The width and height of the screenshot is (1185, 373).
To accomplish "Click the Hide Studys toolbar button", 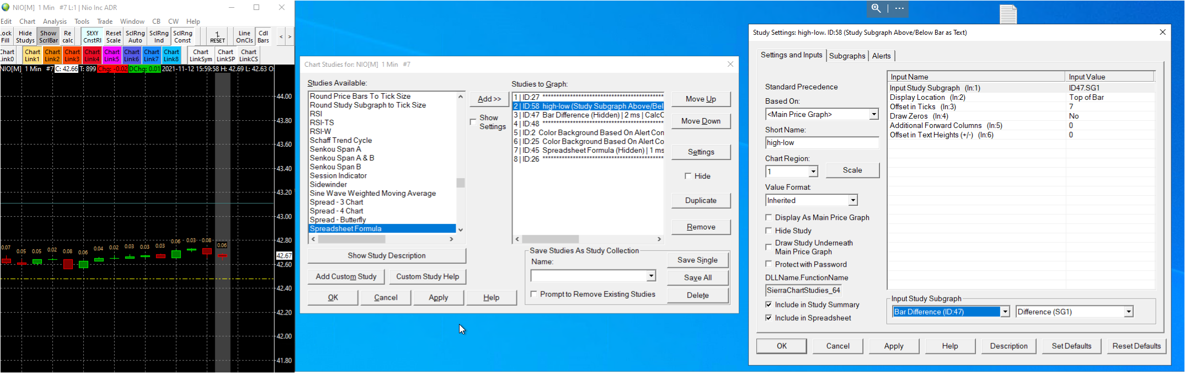I will (x=25, y=36).
